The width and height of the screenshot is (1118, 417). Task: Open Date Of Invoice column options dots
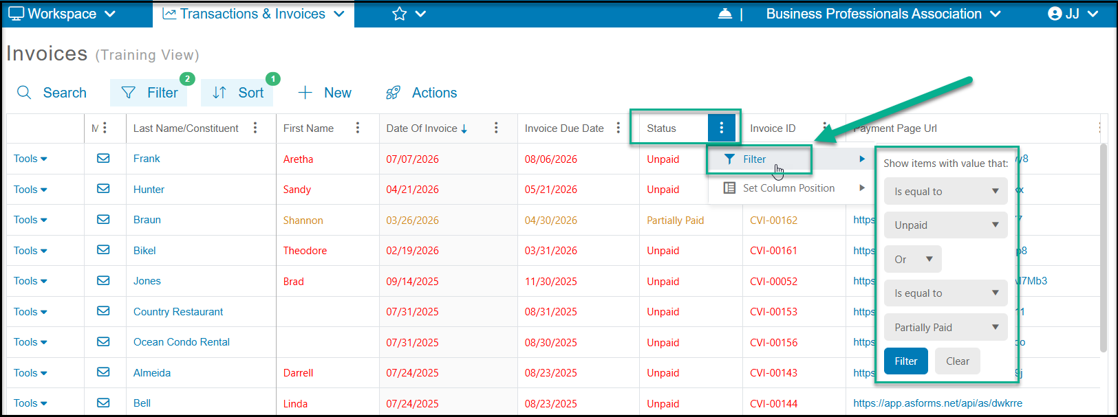[496, 128]
